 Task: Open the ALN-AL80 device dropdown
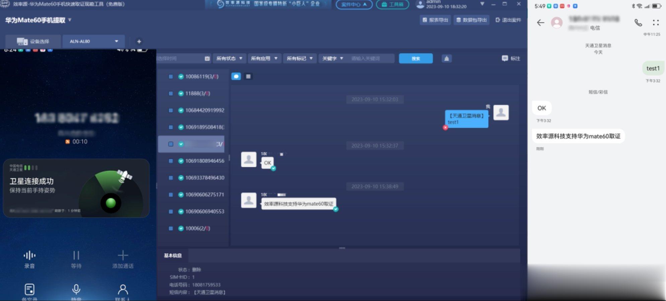click(x=94, y=41)
